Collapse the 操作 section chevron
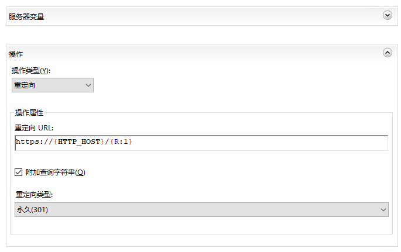Viewport: 401px width, 252px height. pyautogui.click(x=387, y=53)
